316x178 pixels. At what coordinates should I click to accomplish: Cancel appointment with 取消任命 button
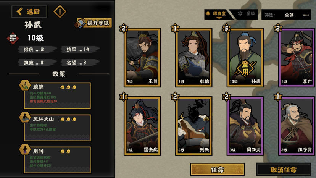click(x=284, y=170)
